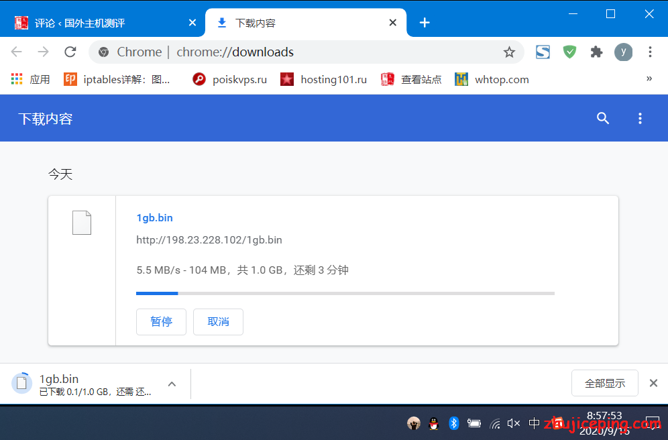This screenshot has height=440, width=668.
Task: Open the Extensions puzzle-piece menu
Action: (x=596, y=52)
